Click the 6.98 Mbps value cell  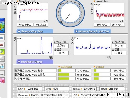pyautogui.click(x=83, y=74)
